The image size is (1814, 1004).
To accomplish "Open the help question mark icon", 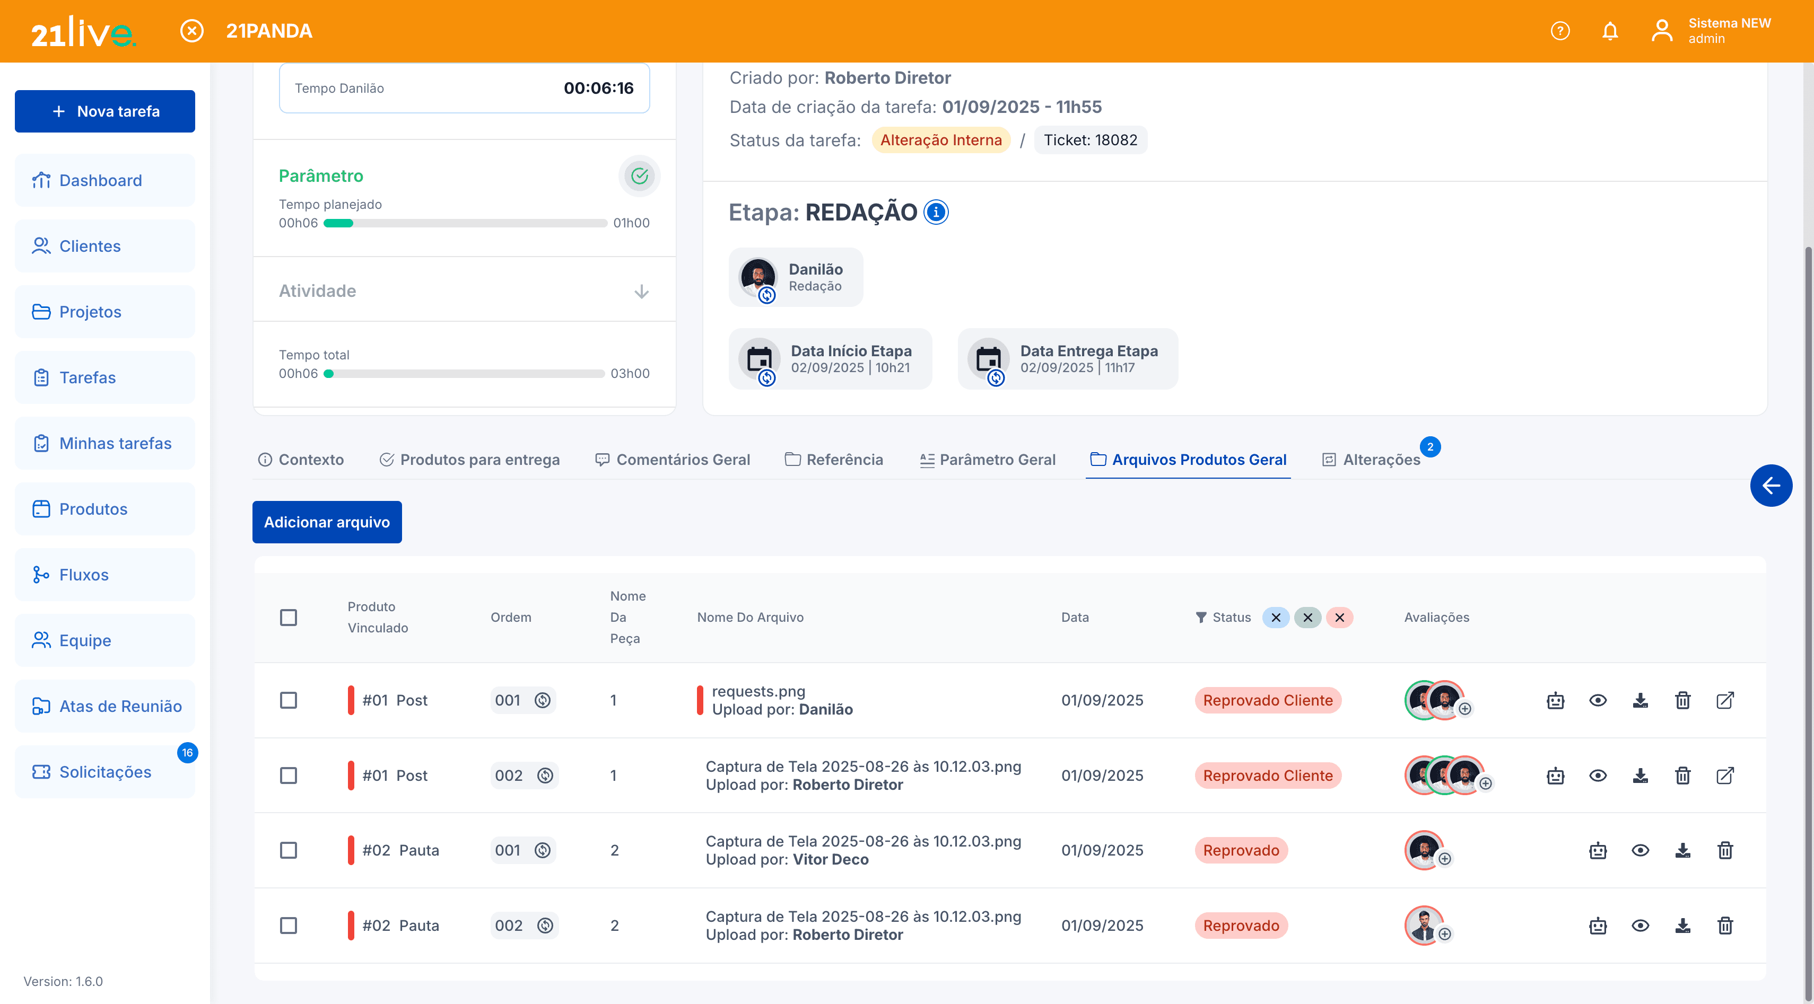I will 1560,31.
